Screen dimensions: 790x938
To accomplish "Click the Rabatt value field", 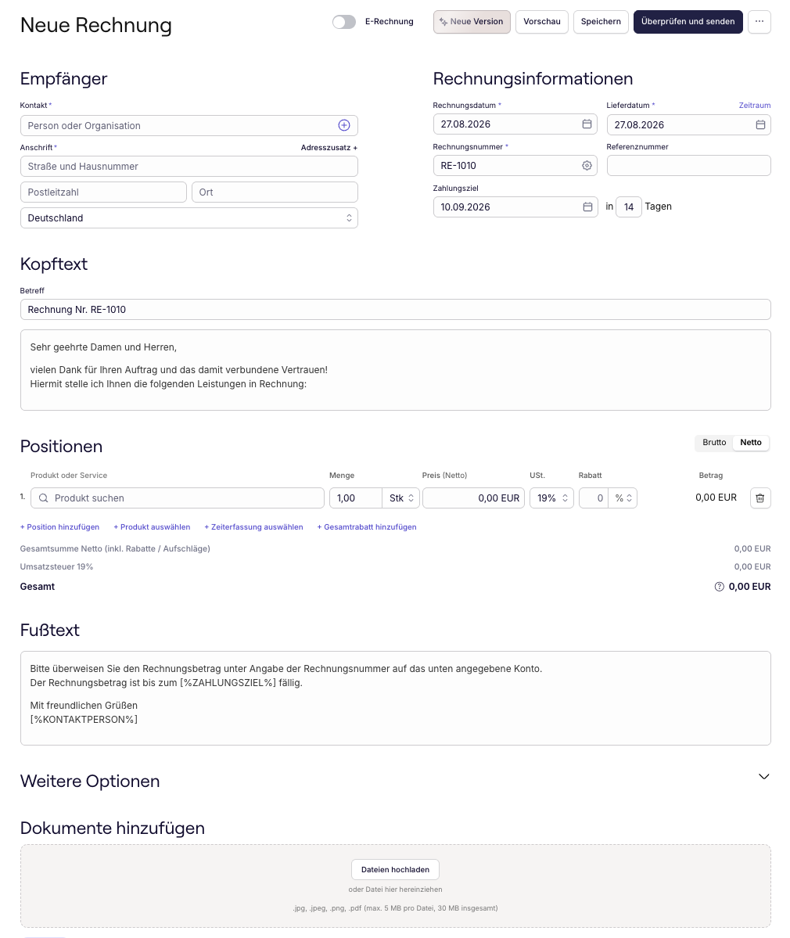I will pos(593,498).
